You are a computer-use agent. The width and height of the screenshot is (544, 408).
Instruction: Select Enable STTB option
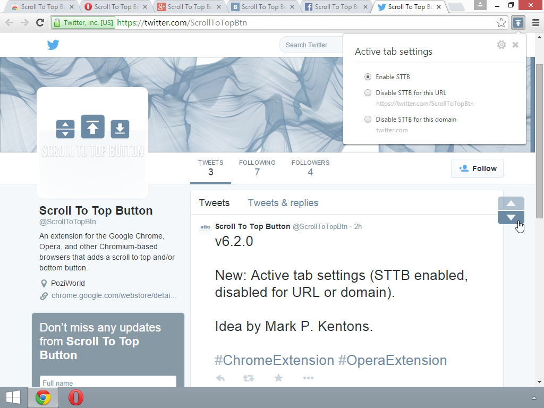[x=368, y=77]
